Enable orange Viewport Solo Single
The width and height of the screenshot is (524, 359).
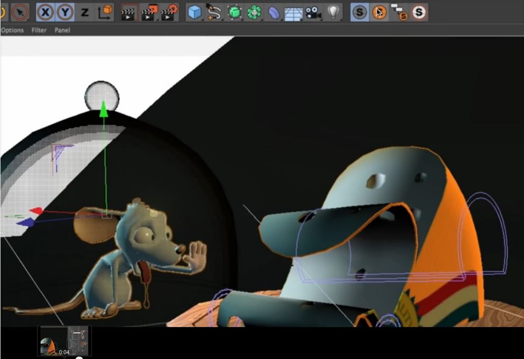379,13
